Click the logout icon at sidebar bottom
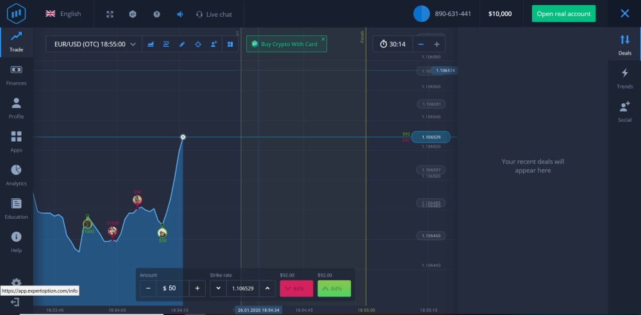 click(x=15, y=302)
